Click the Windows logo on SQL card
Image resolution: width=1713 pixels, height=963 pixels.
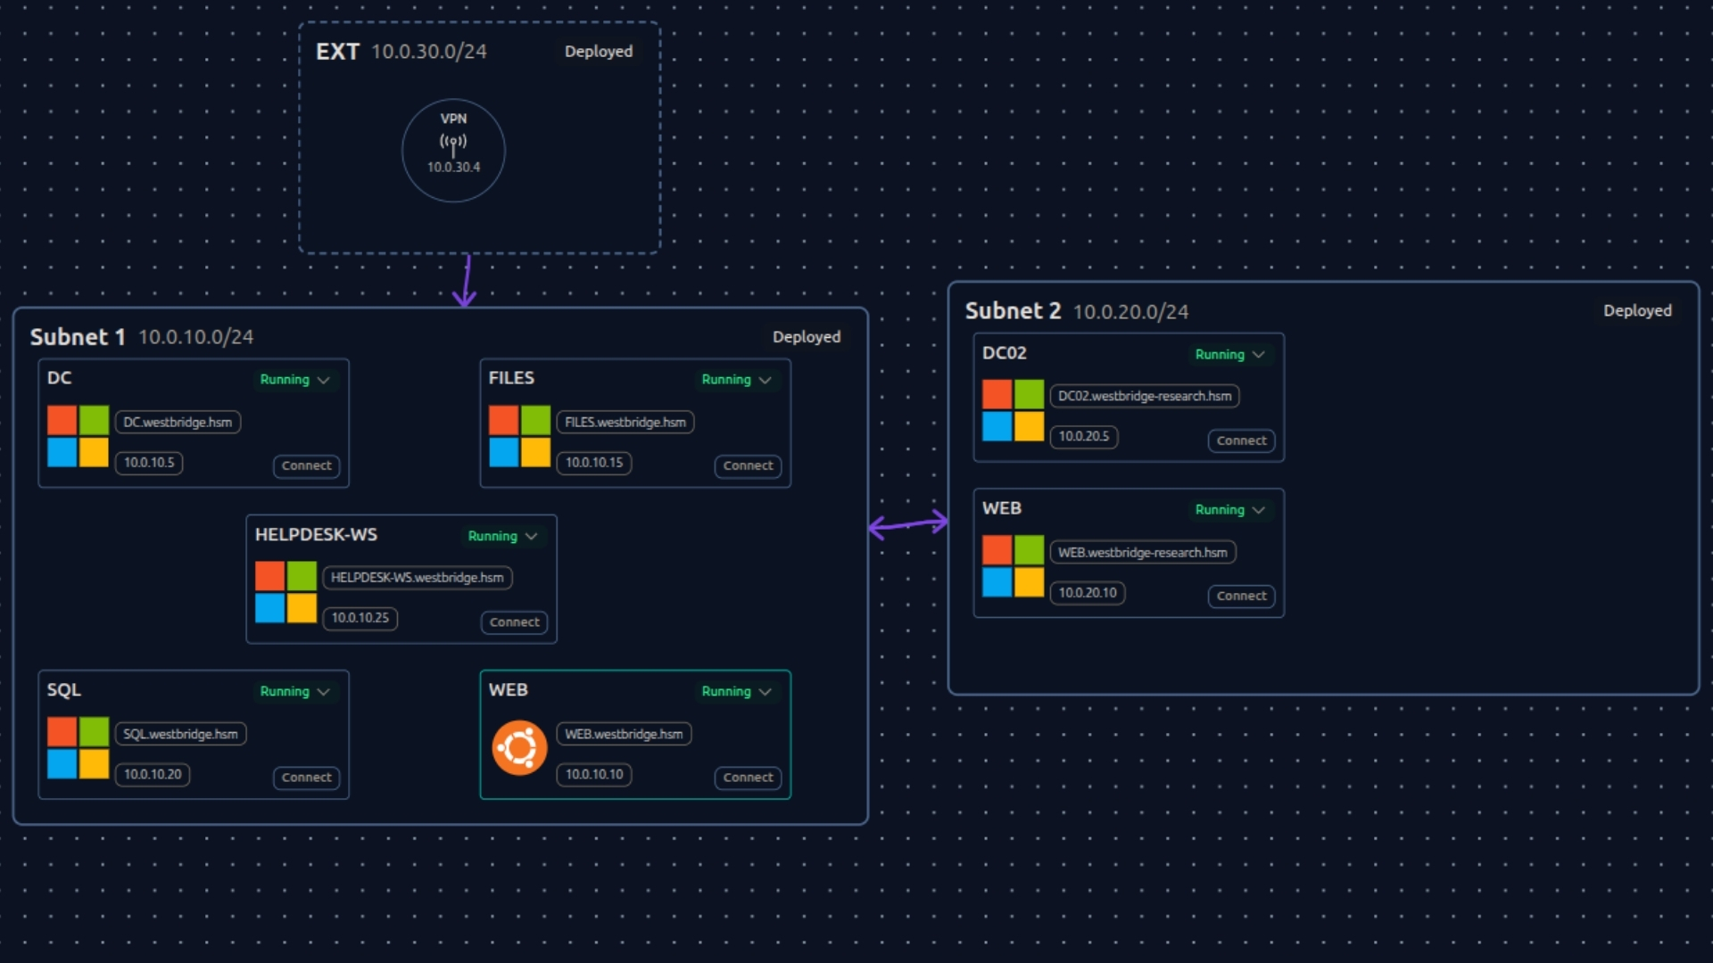(78, 748)
